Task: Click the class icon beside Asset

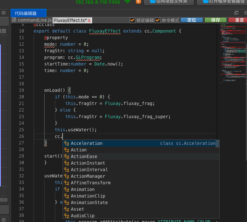Action: tap(66, 209)
